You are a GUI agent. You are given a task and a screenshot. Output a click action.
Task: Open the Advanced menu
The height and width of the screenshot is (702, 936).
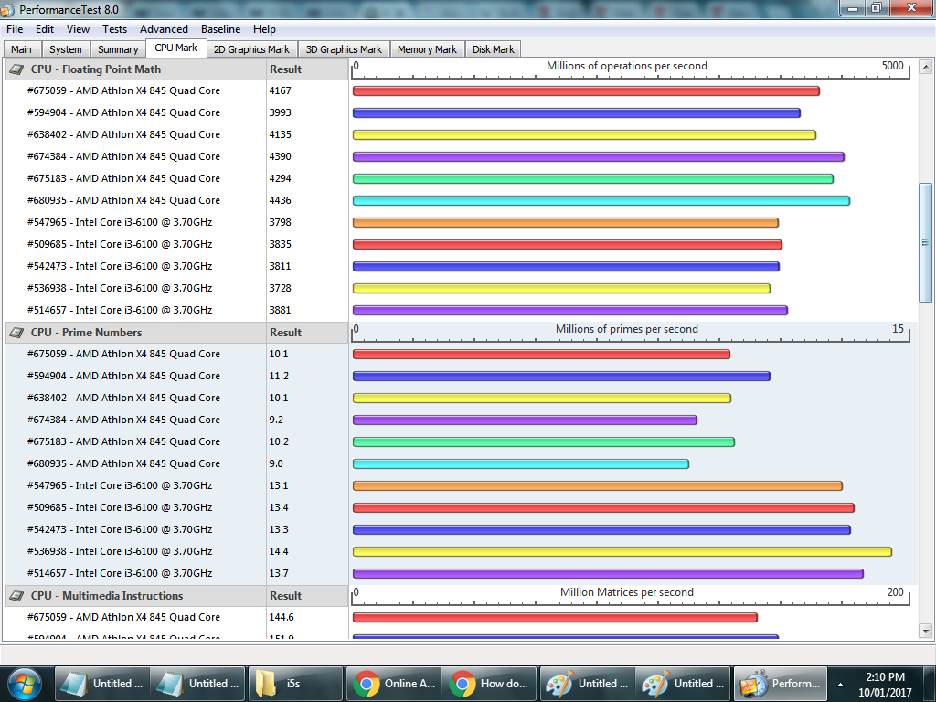click(x=164, y=29)
